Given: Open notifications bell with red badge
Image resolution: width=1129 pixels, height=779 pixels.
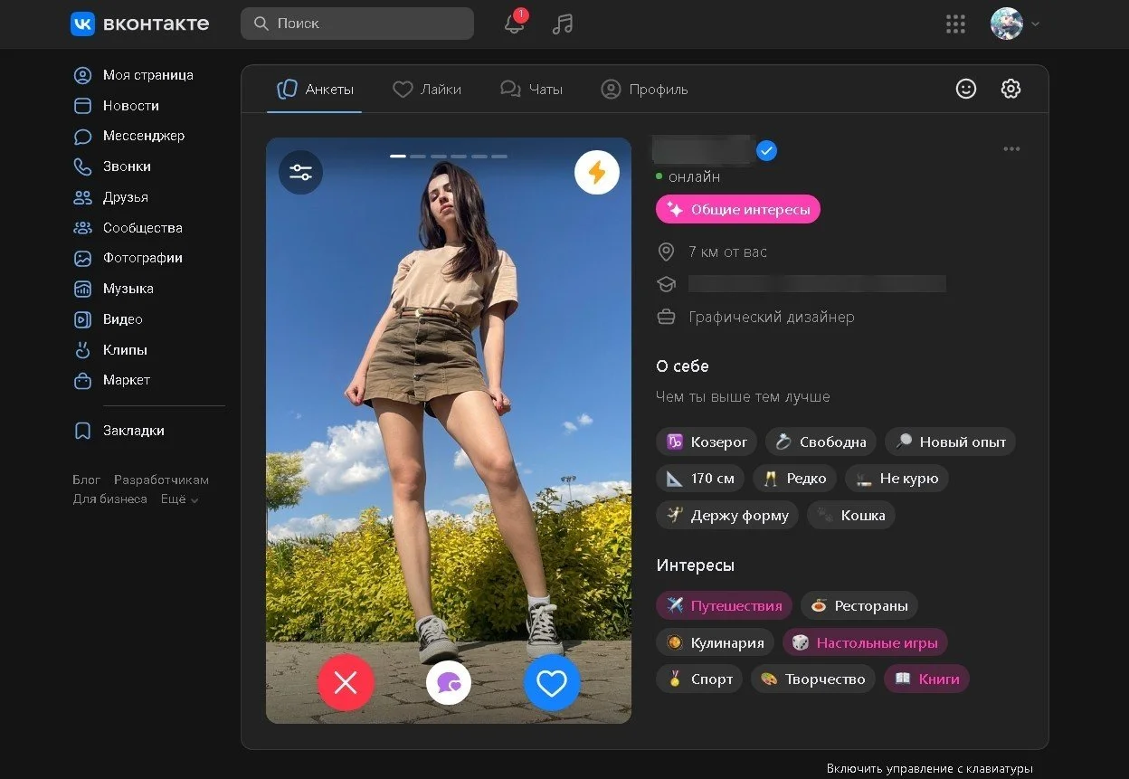Looking at the screenshot, I should click(515, 24).
